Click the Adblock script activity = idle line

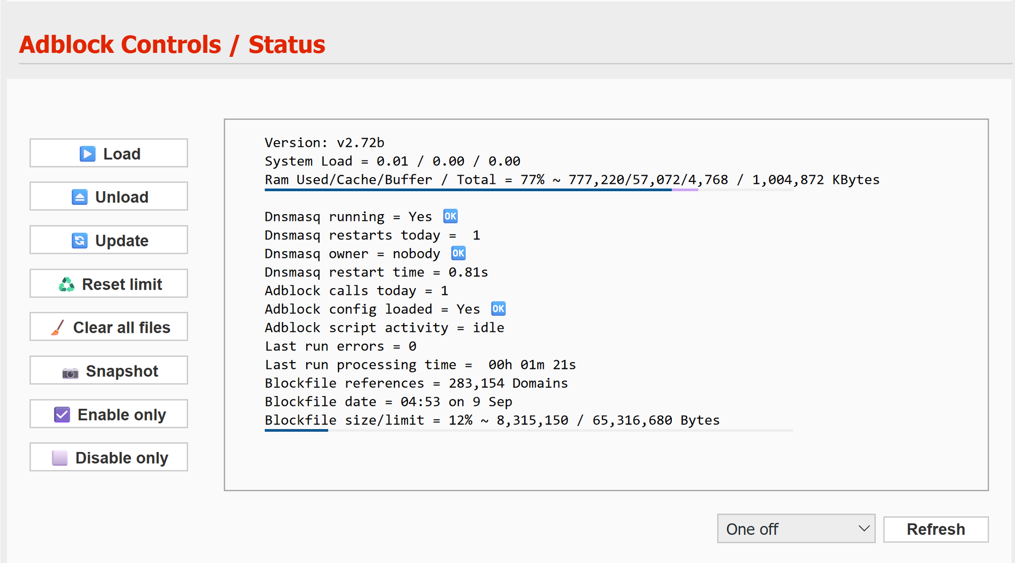385,327
